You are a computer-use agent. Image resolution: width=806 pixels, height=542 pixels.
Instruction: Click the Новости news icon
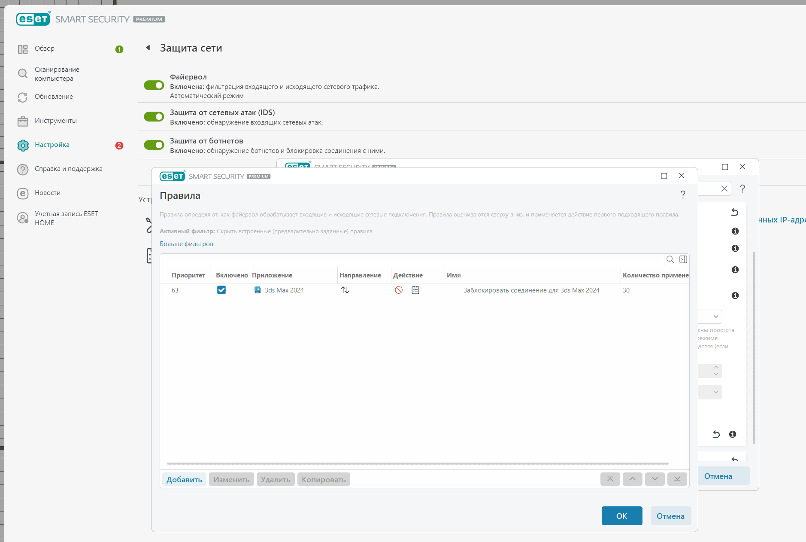(x=23, y=194)
